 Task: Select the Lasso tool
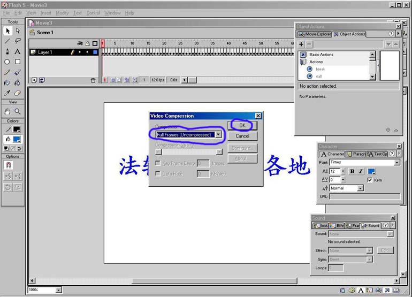(x=18, y=41)
